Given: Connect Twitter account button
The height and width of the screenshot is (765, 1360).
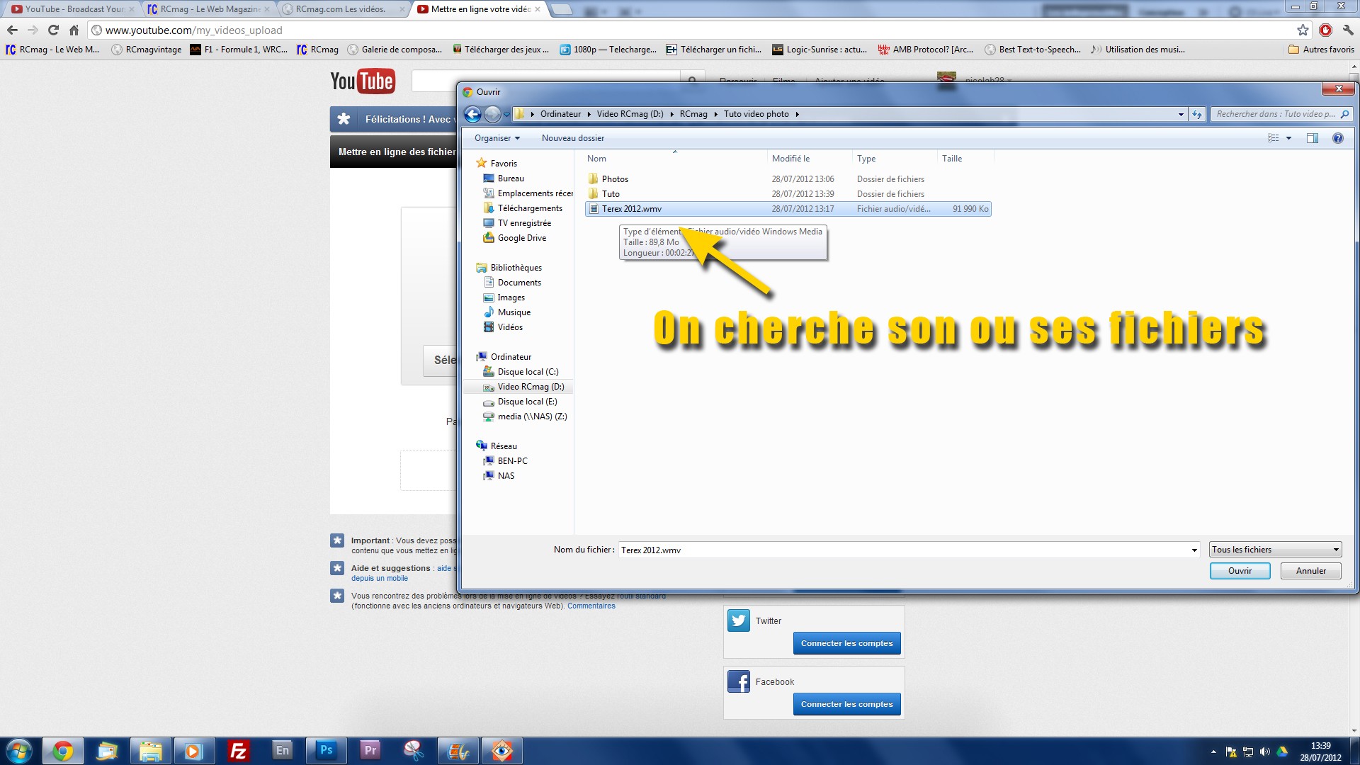Looking at the screenshot, I should [846, 643].
